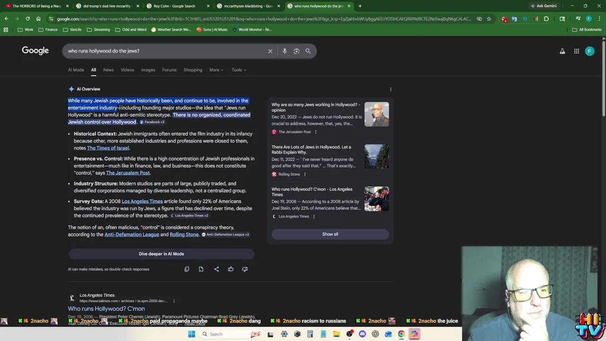Open a new browser tab
The height and width of the screenshot is (341, 606).
(x=360, y=6)
